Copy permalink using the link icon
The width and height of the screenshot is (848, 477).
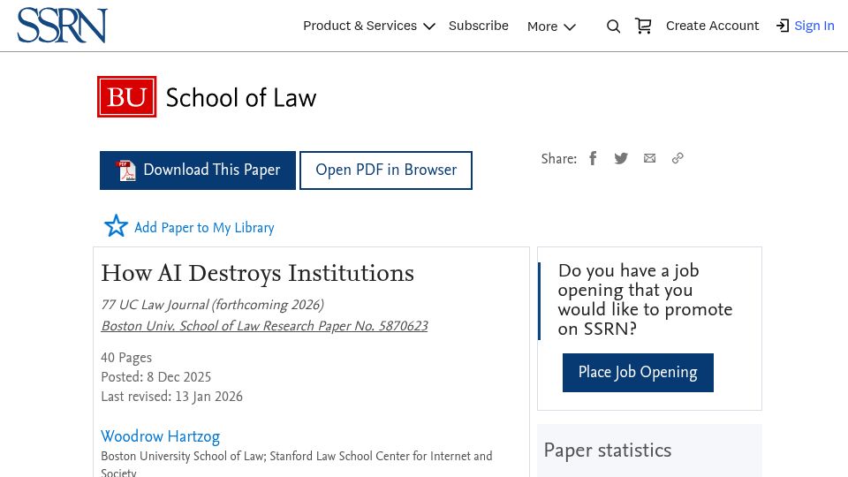678,158
